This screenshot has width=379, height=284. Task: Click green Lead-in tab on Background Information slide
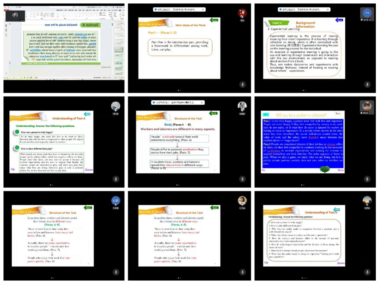pos(277,23)
